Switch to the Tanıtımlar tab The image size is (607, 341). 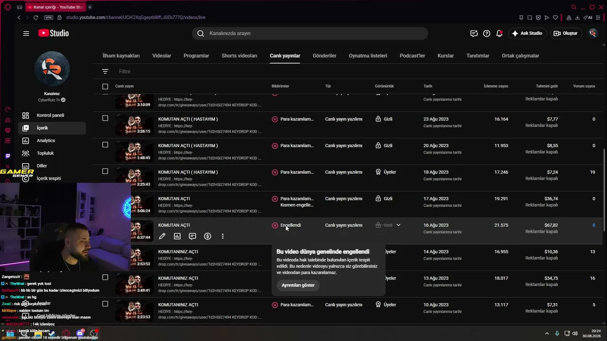[x=478, y=55]
